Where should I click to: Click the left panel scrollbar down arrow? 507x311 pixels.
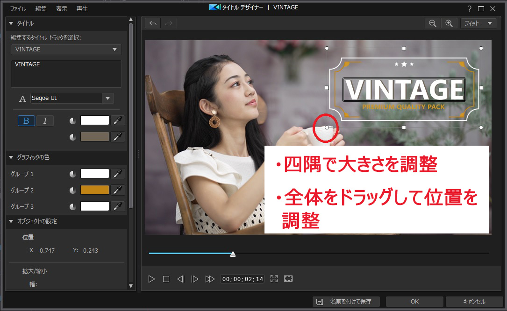tap(131, 286)
